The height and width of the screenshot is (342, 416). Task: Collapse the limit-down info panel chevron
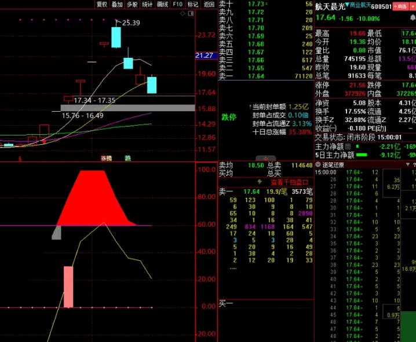265,158
